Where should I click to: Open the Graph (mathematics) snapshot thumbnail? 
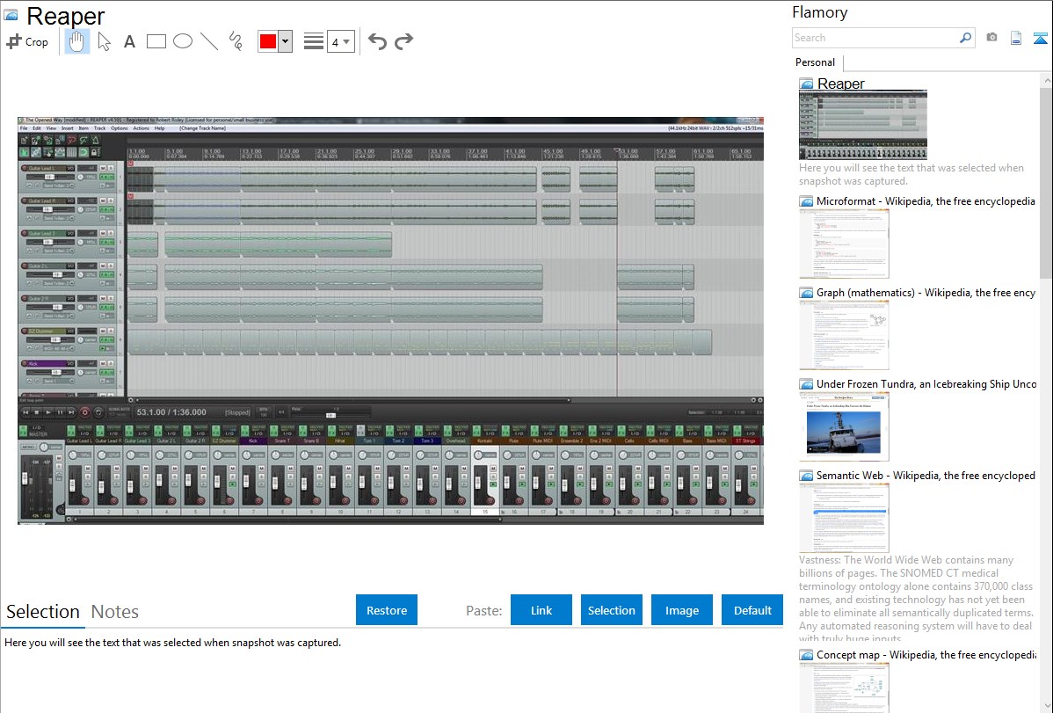(x=844, y=335)
